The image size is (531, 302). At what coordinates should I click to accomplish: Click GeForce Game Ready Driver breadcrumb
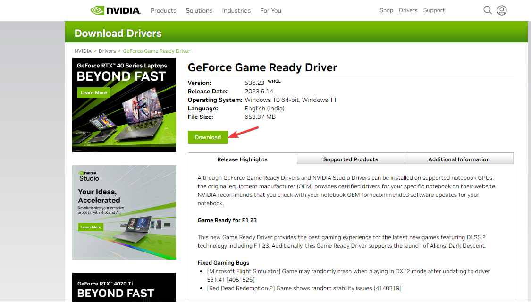pyautogui.click(x=156, y=51)
